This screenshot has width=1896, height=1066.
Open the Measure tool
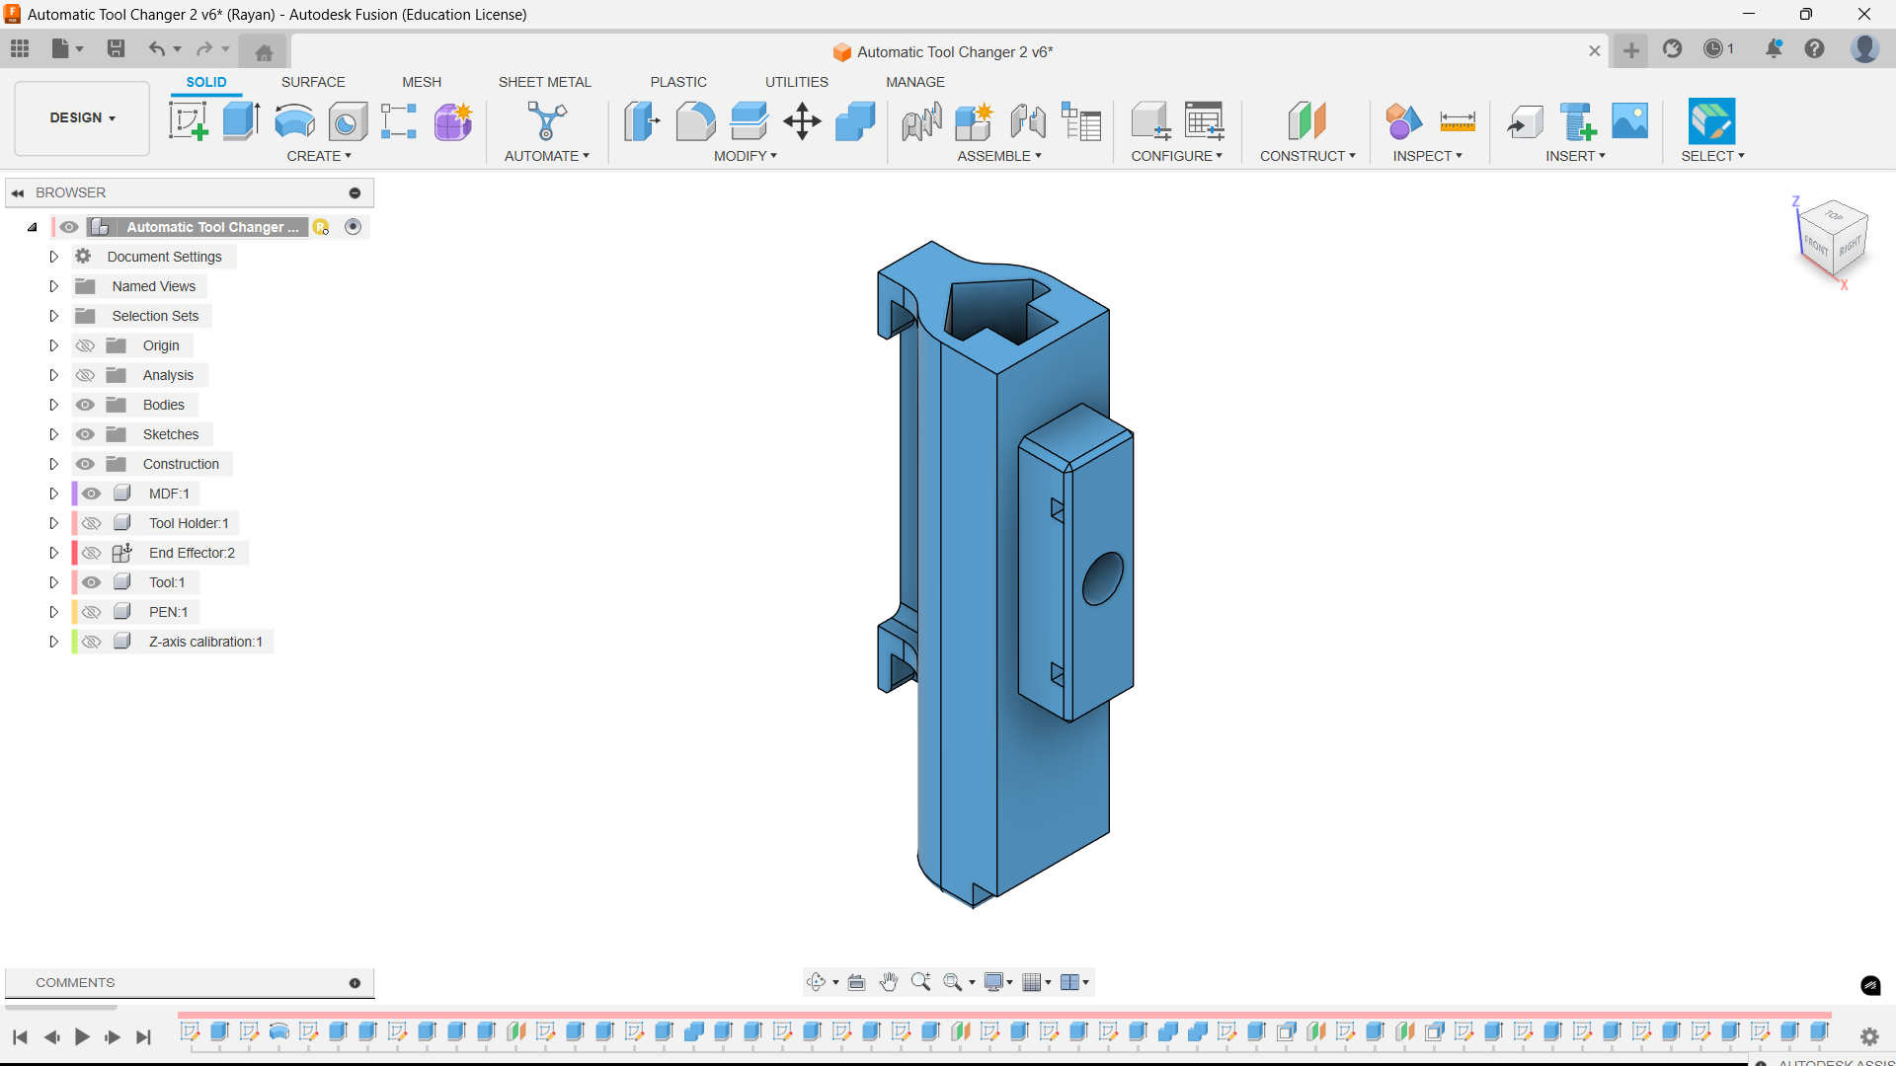[1458, 121]
